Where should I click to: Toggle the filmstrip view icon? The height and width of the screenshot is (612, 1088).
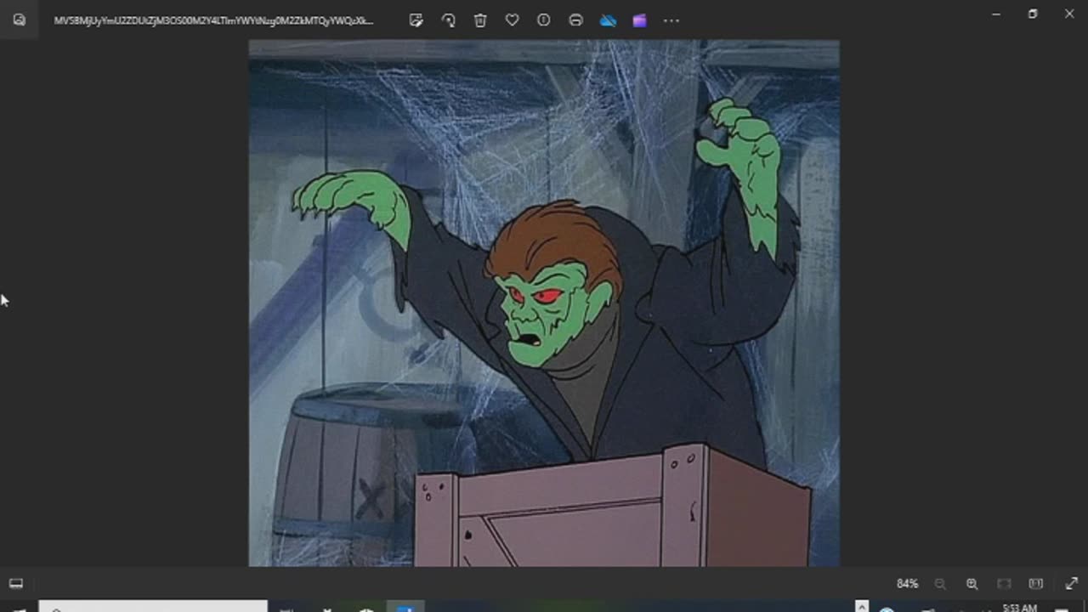click(x=15, y=583)
